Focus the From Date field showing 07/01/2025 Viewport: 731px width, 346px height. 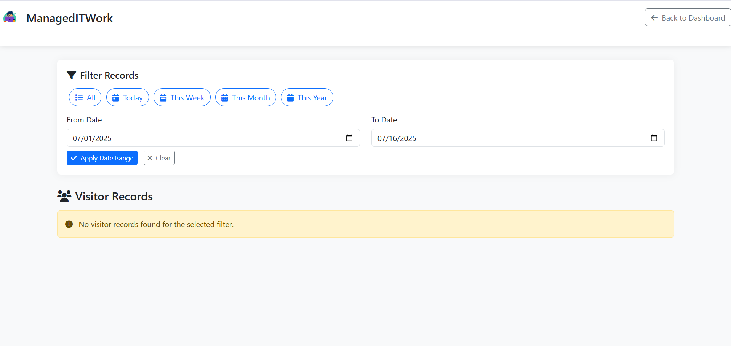(206, 138)
